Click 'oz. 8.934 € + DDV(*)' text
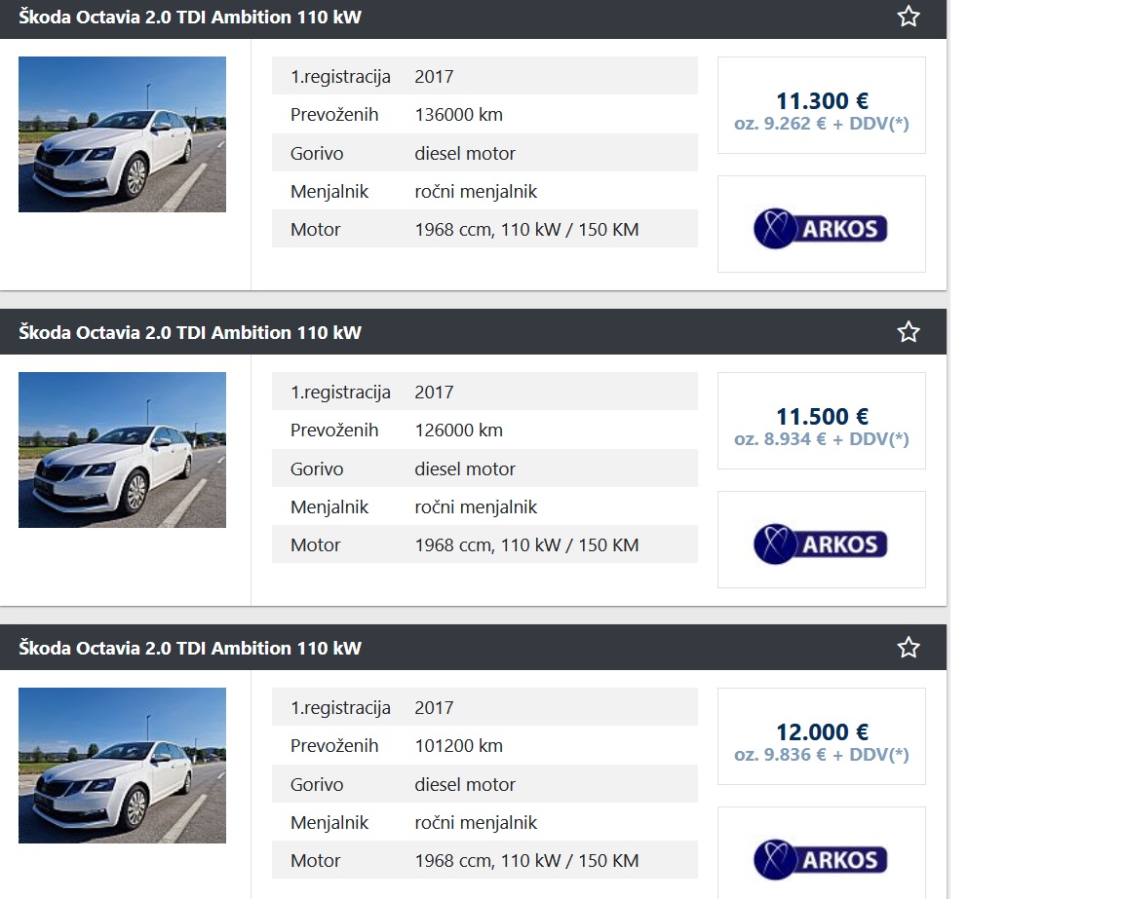Screen dimensions: 1123x899 (822, 439)
